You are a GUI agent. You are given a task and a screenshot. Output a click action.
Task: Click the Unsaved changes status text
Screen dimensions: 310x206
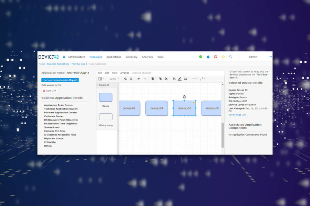tap(141, 73)
